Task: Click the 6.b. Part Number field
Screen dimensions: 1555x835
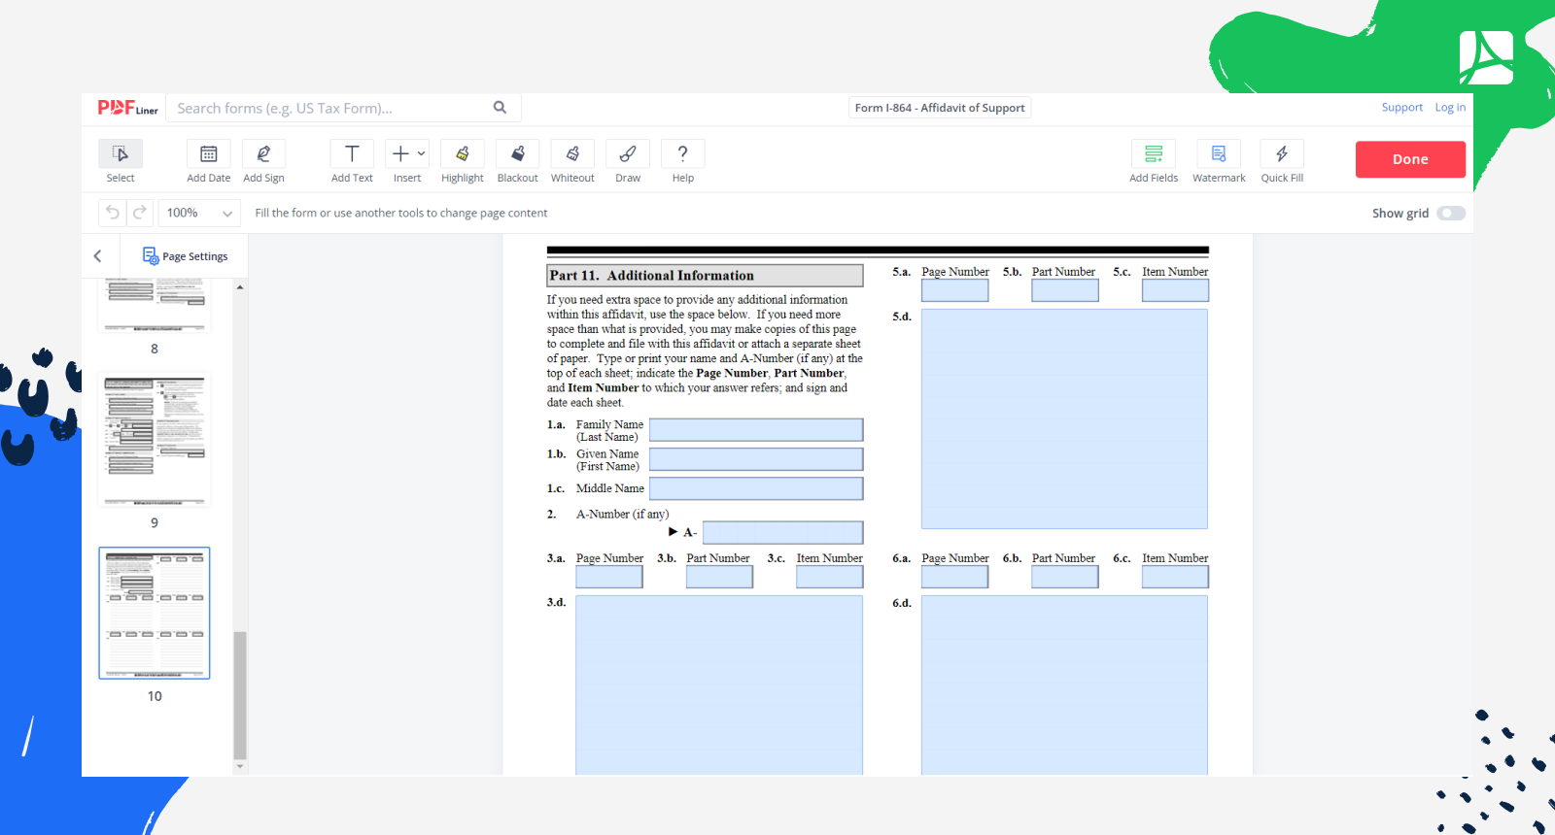Action: (1065, 577)
